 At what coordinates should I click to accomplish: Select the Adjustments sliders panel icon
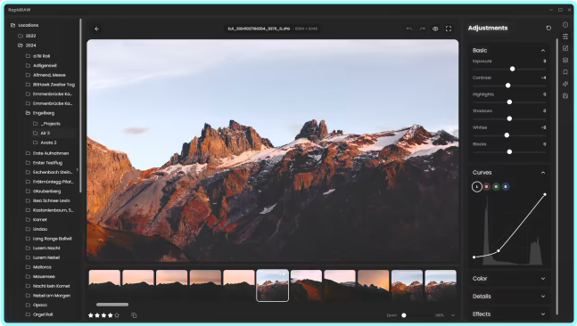pos(565,37)
